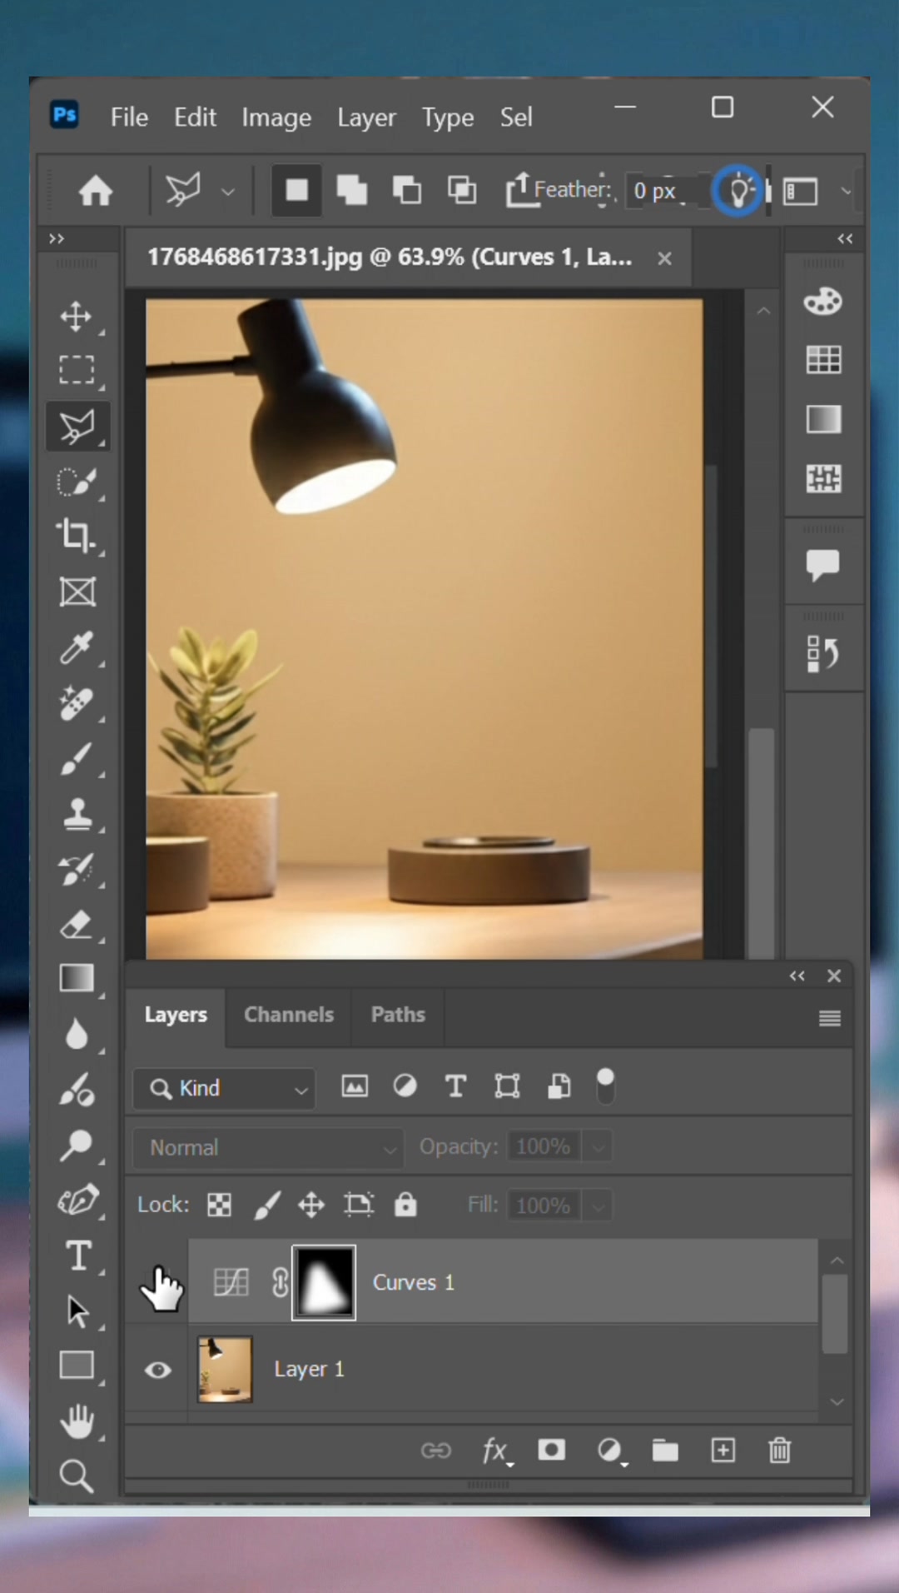Collapse the Layers panel group

pyautogui.click(x=797, y=976)
